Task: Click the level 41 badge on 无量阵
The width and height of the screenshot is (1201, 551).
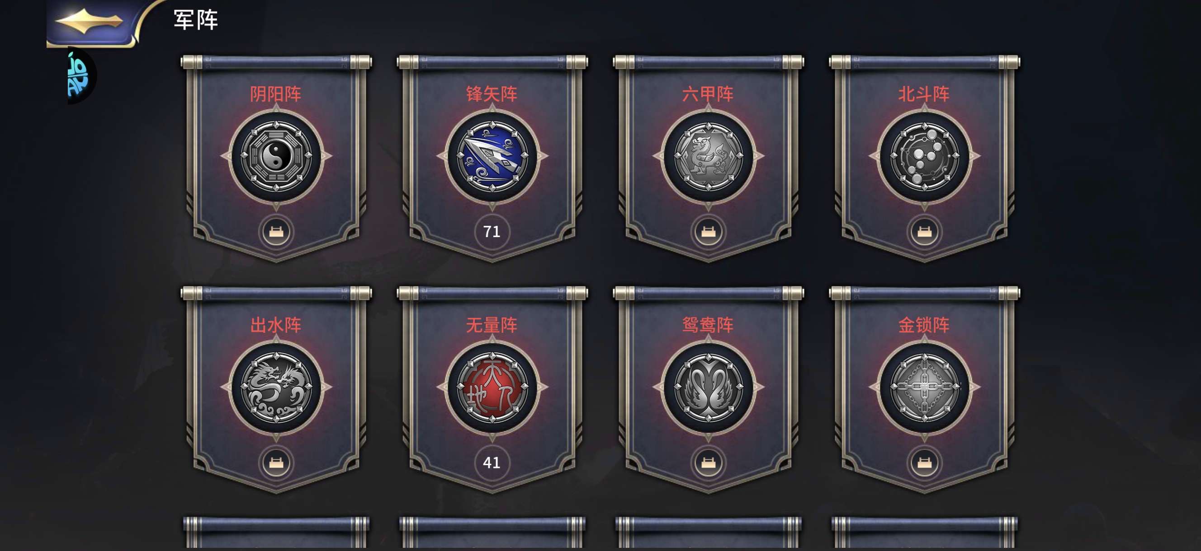Action: coord(492,462)
